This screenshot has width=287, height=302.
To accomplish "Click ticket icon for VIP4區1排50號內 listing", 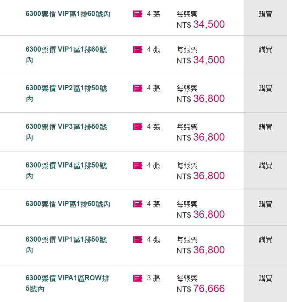I will [138, 165].
